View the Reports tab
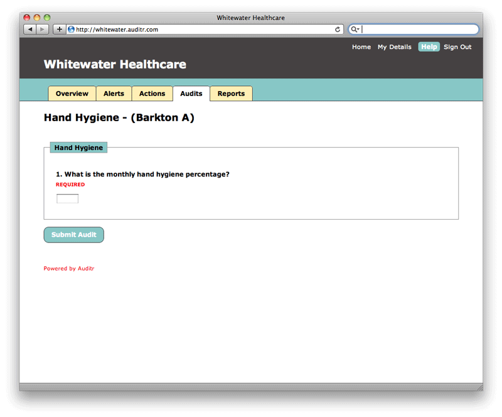 (x=231, y=94)
